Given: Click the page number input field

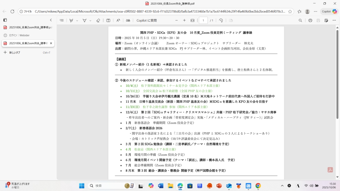Looking at the screenshot, I should coord(203,20).
